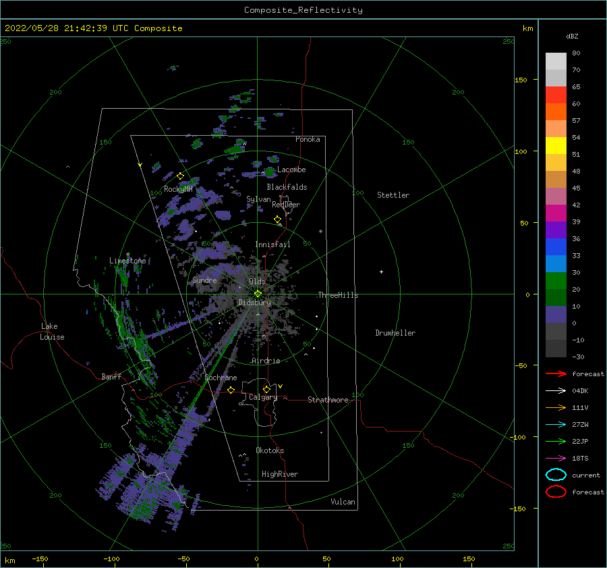
Task: Click the 04DK legend label
Action: (x=580, y=391)
